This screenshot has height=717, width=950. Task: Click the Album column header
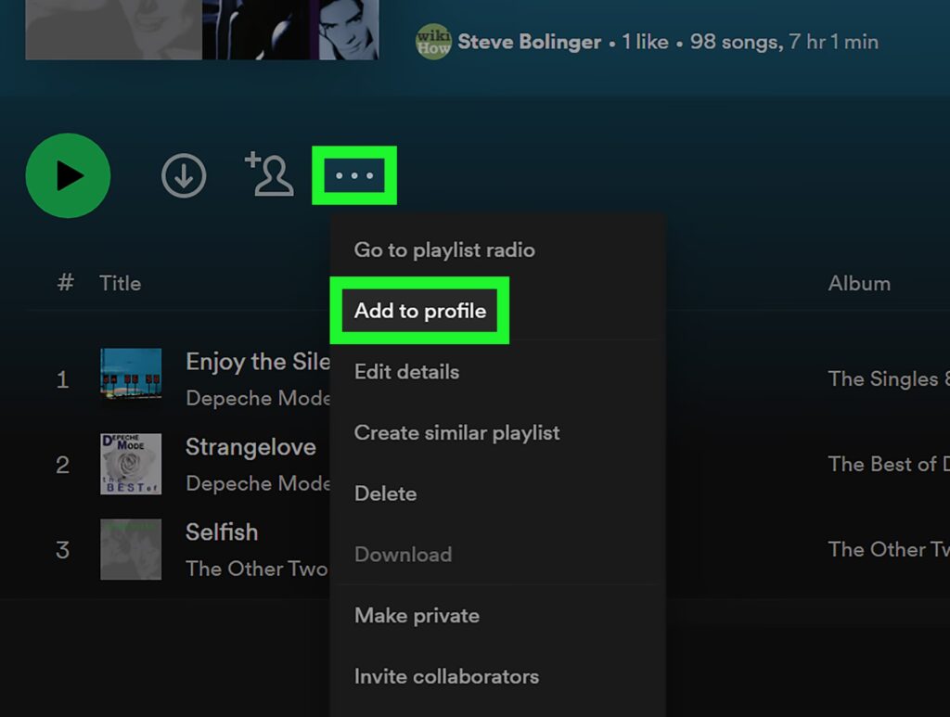coord(858,284)
